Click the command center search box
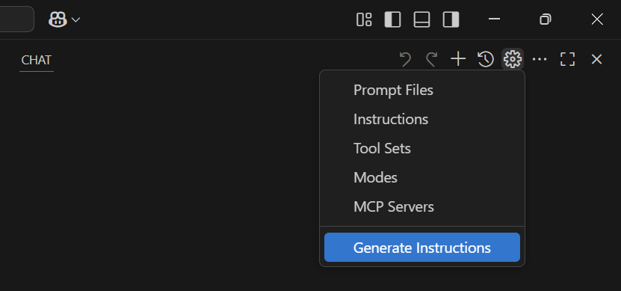The height and width of the screenshot is (291, 621). tap(16, 19)
